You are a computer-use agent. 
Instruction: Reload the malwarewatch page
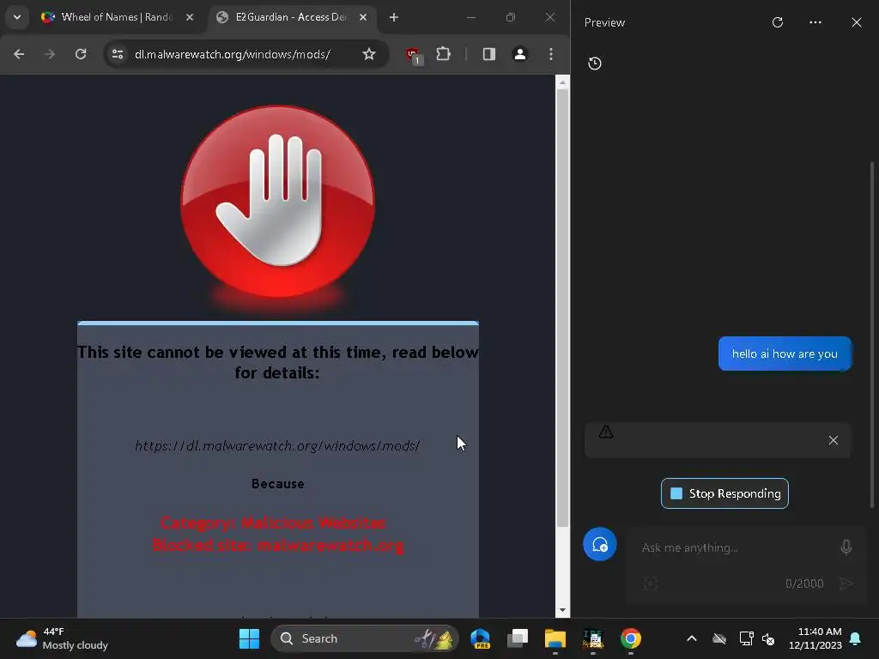pyautogui.click(x=81, y=54)
